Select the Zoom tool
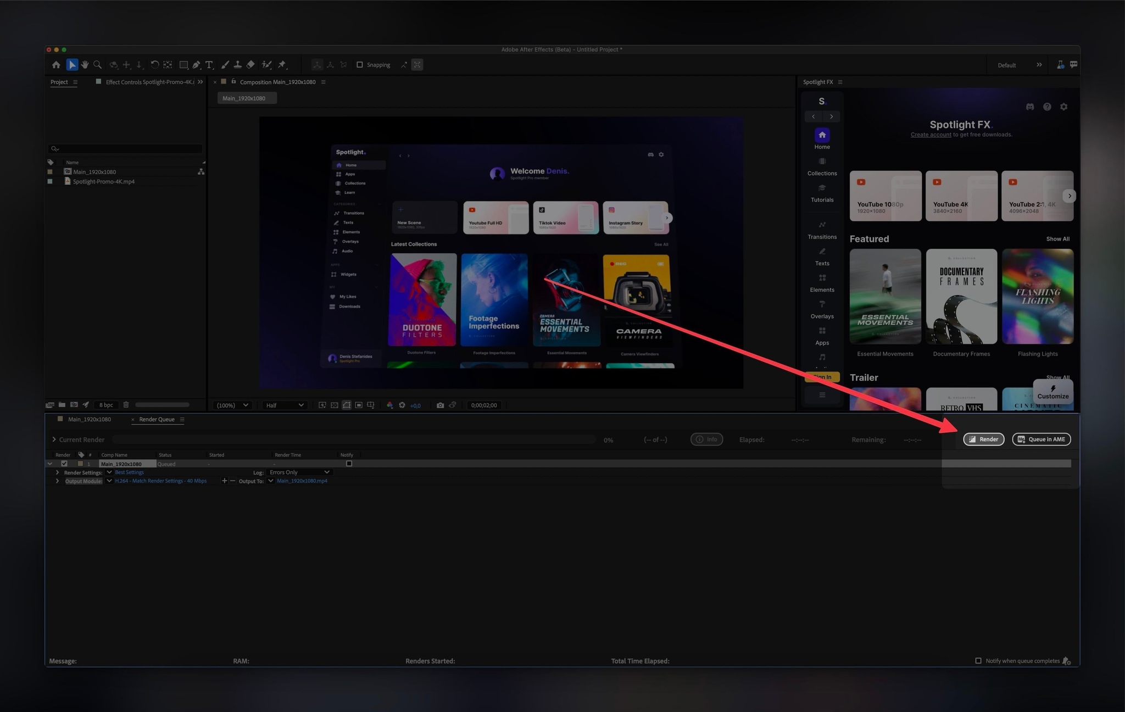Image resolution: width=1125 pixels, height=712 pixels. click(97, 64)
